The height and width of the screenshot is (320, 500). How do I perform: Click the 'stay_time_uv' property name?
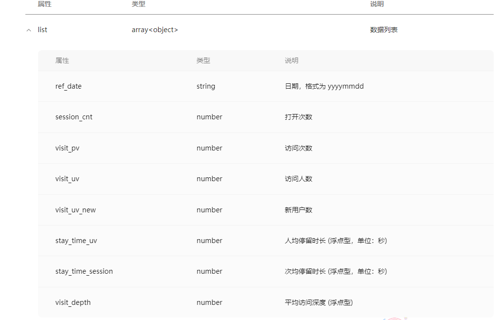pyautogui.click(x=76, y=241)
